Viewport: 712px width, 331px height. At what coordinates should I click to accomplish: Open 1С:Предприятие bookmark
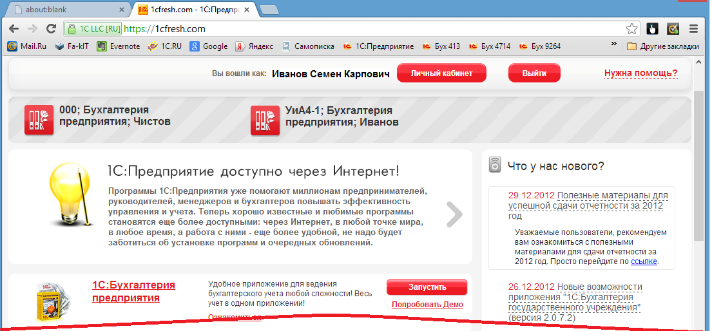click(378, 46)
